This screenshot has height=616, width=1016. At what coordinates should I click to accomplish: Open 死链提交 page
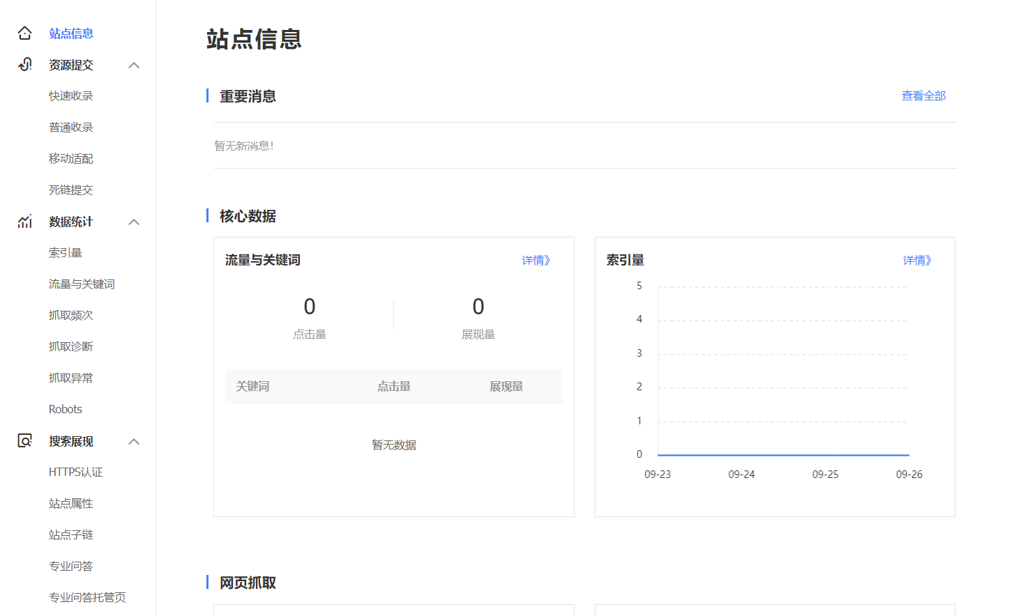[x=71, y=190]
